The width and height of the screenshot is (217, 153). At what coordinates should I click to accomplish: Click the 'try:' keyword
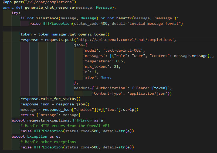tap(16, 13)
